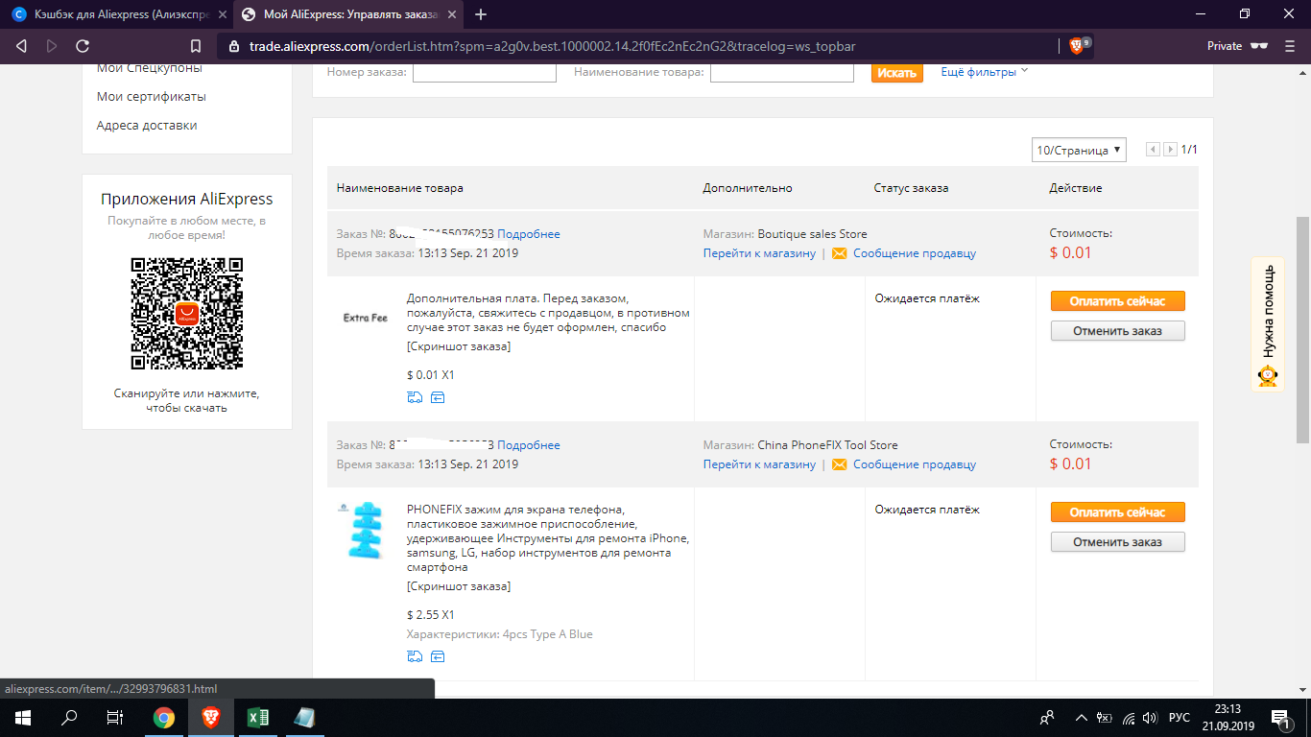Viewport: 1311px width, 737px height.
Task: Go to store link for China PhoneFIX Tool Store
Action: [759, 464]
